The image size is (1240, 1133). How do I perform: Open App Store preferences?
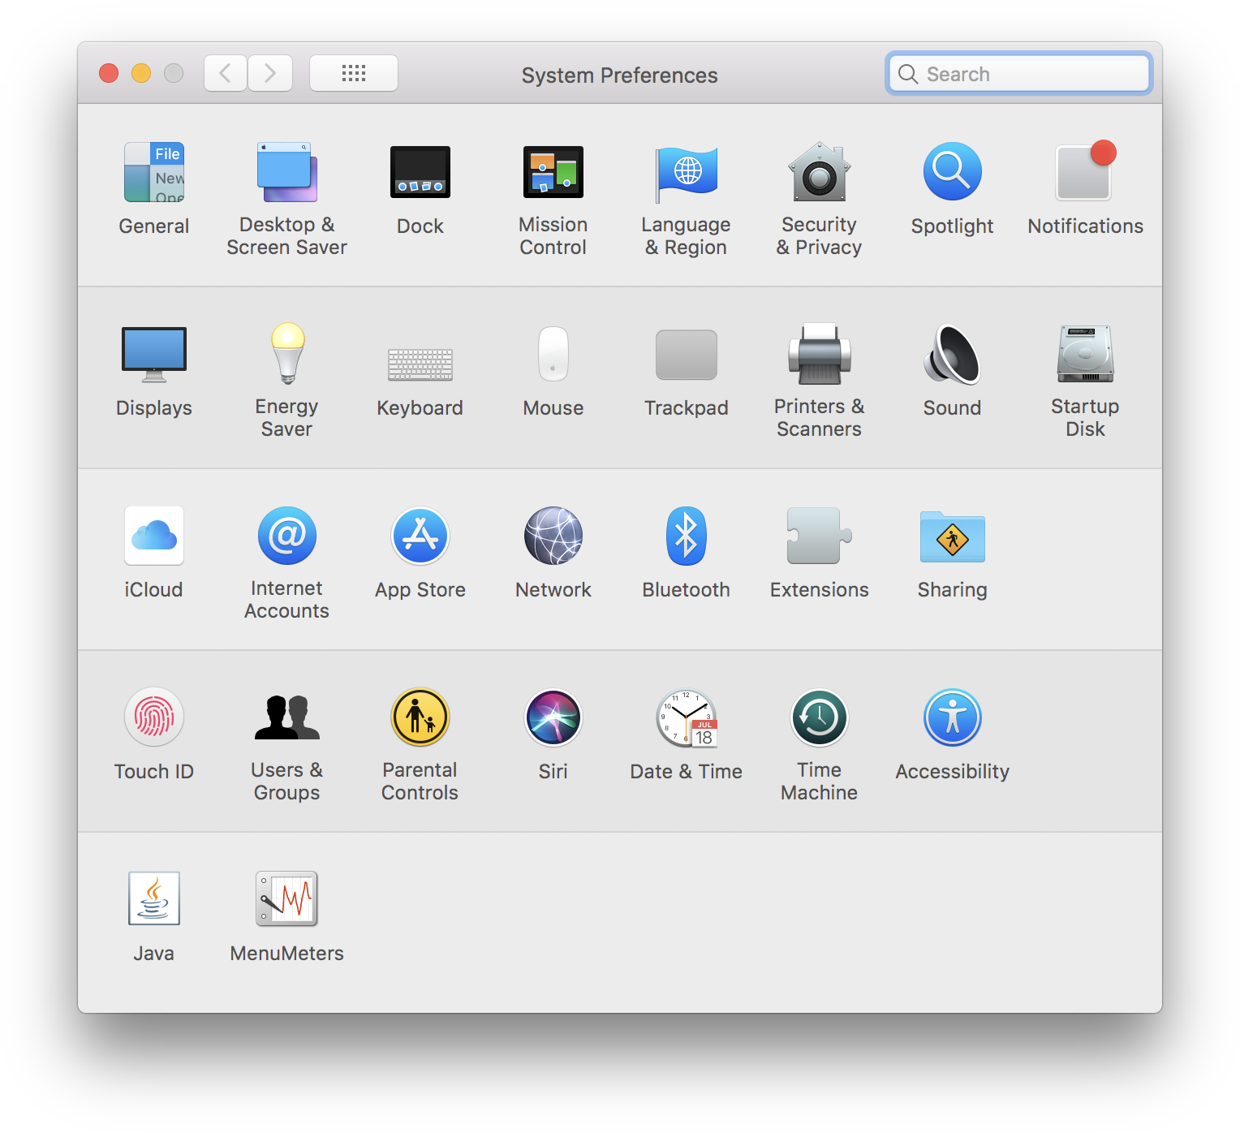[420, 536]
